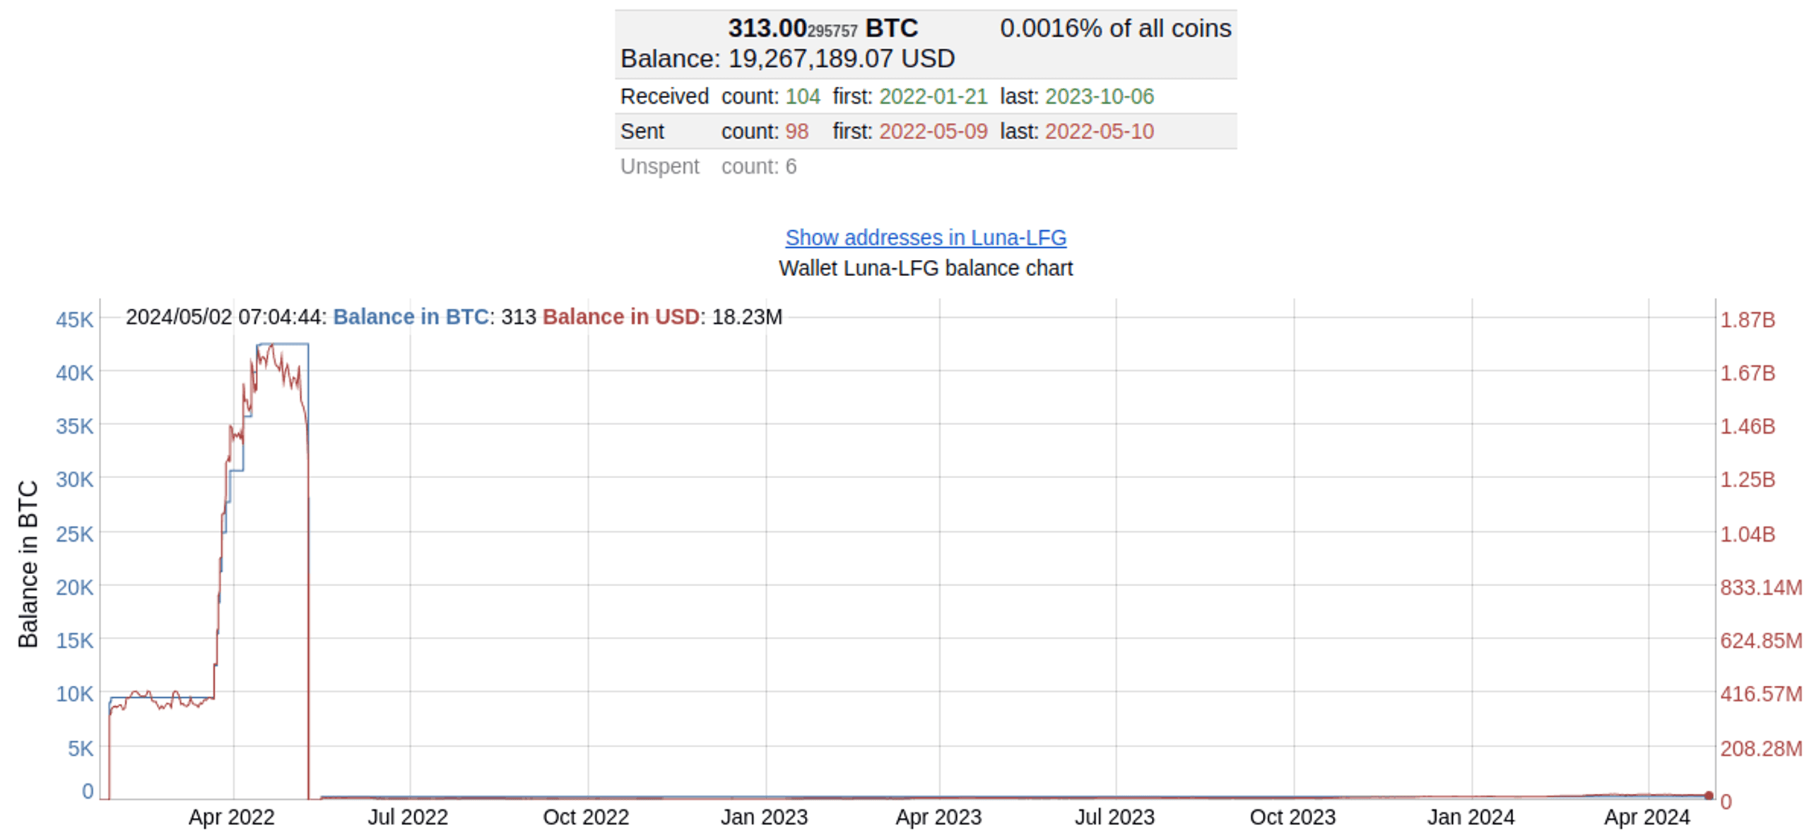Click 'Balance in BTC' legend label
The height and width of the screenshot is (839, 1809).
click(411, 316)
